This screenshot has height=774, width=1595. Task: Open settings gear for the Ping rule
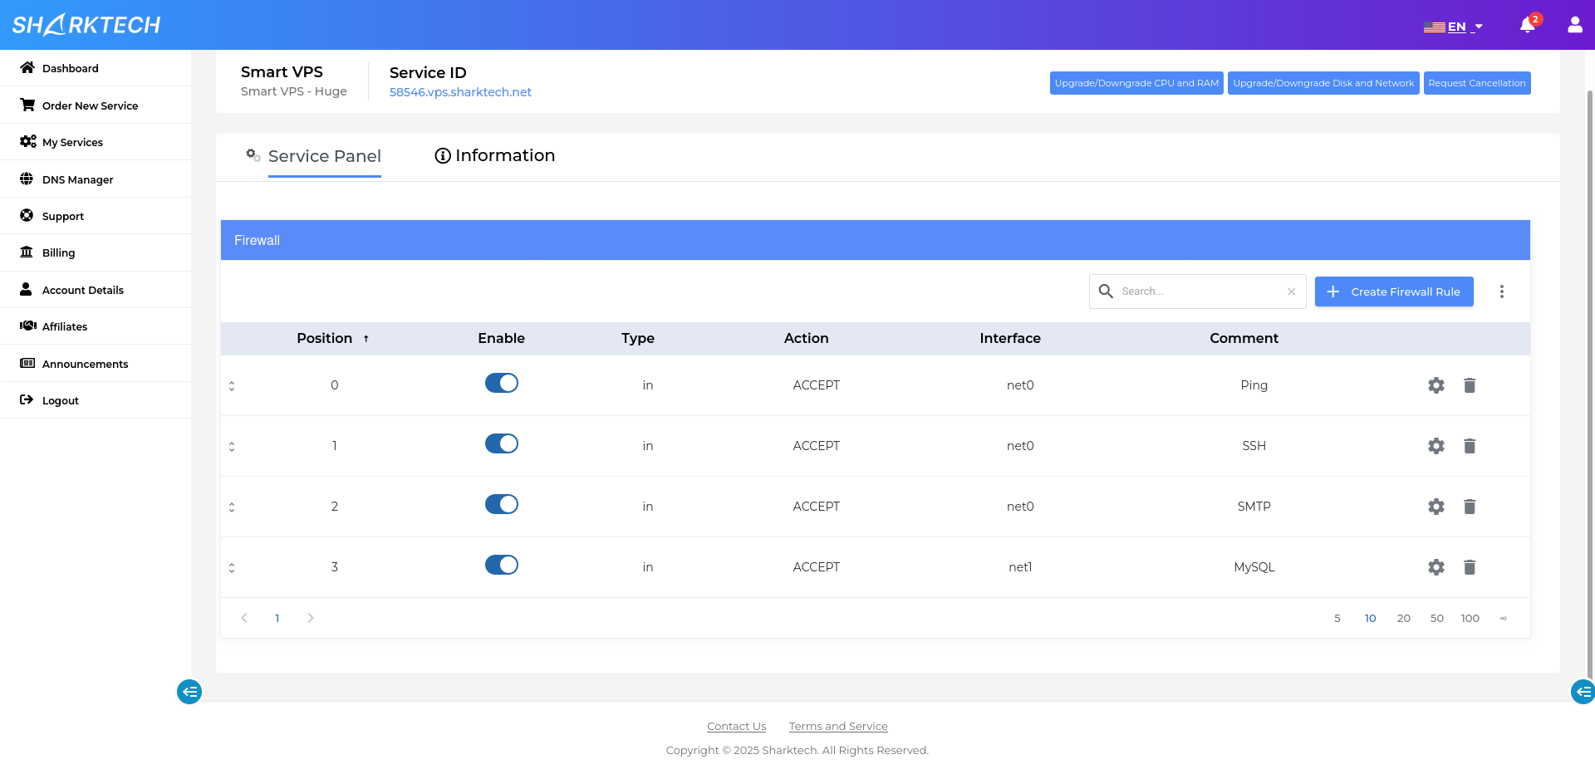1435,385
